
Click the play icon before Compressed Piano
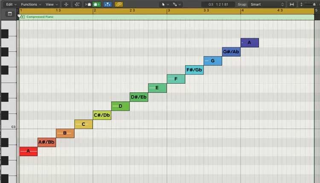[x=23, y=17]
